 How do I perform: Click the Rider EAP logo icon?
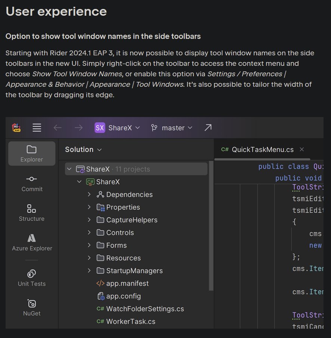tap(16, 127)
